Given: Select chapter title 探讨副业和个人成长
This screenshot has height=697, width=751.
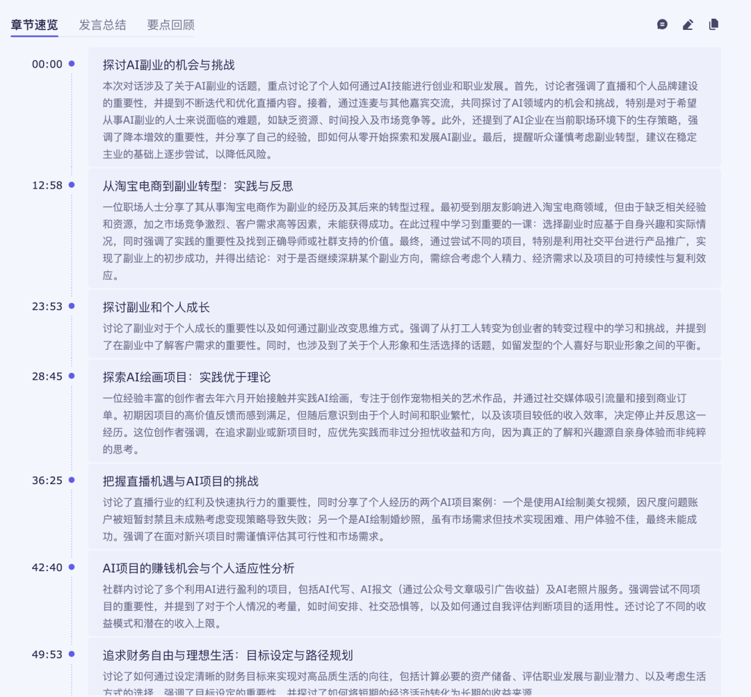Looking at the screenshot, I should pos(156,307).
